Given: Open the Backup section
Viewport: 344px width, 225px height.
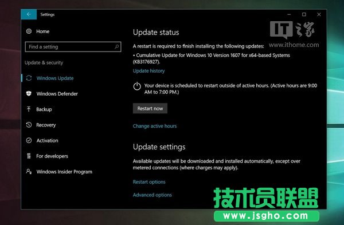Looking at the screenshot, I should [x=44, y=109].
